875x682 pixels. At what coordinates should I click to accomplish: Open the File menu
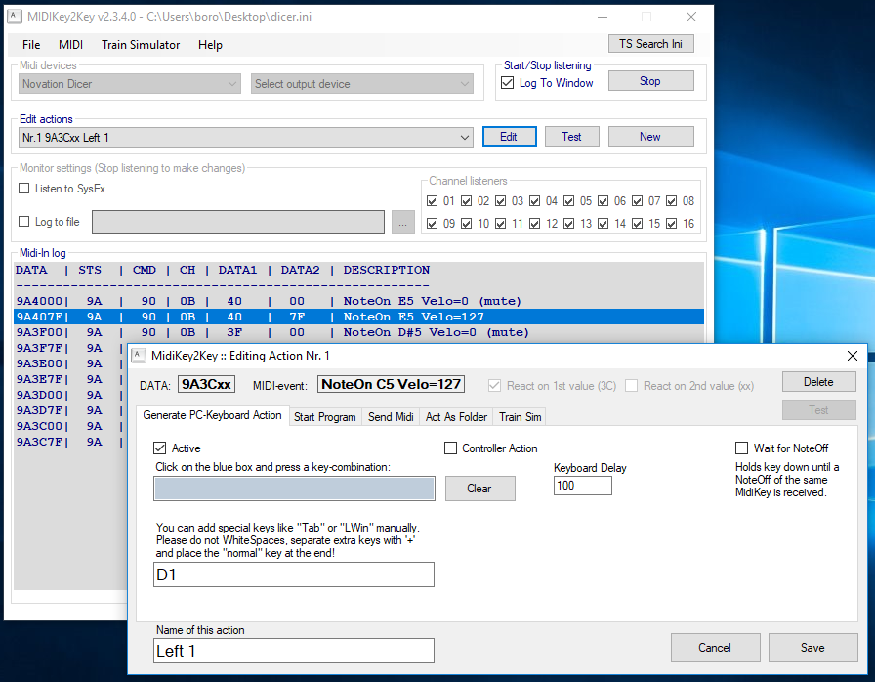pyautogui.click(x=31, y=45)
